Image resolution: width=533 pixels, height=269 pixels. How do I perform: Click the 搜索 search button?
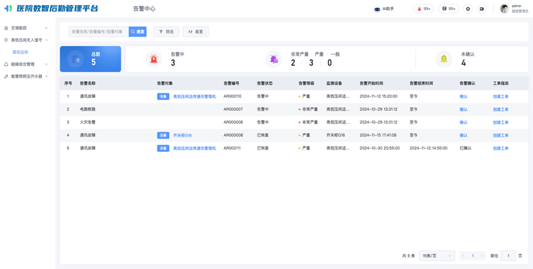(x=137, y=32)
